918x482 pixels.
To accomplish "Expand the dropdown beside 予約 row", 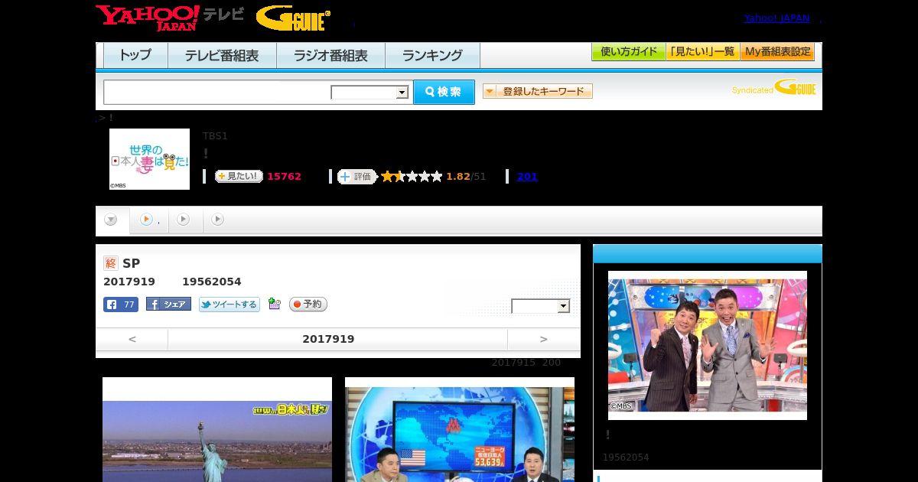I will pyautogui.click(x=541, y=306).
